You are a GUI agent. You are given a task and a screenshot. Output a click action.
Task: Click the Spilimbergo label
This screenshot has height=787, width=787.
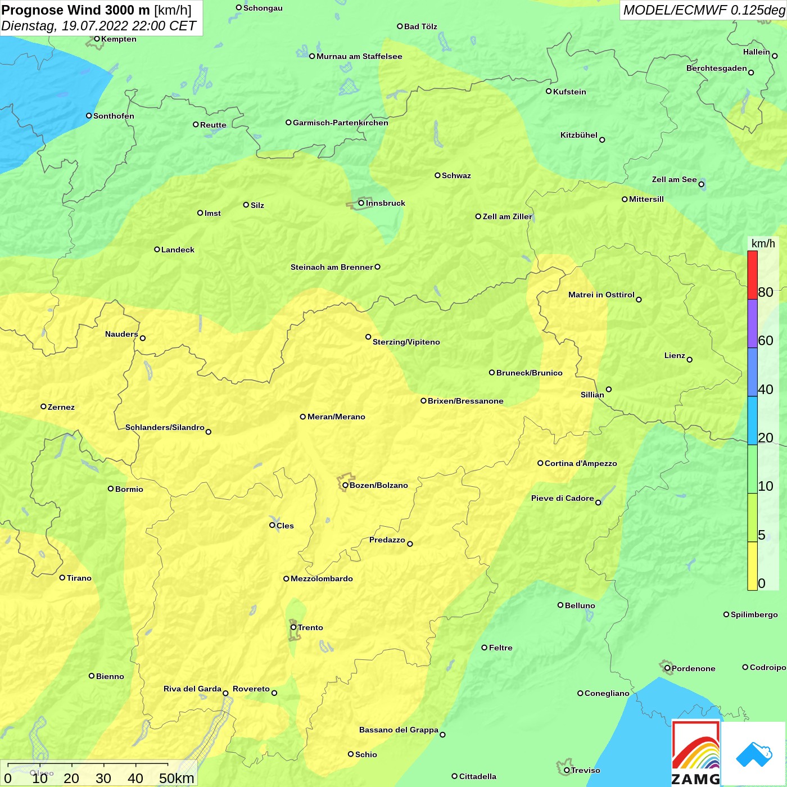click(754, 614)
